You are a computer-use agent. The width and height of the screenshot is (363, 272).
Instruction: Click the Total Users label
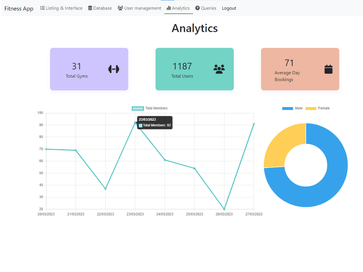pos(182,76)
